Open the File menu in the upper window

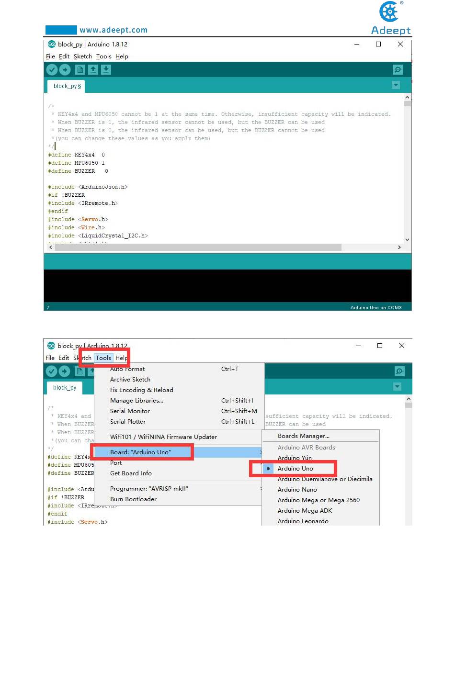50,56
